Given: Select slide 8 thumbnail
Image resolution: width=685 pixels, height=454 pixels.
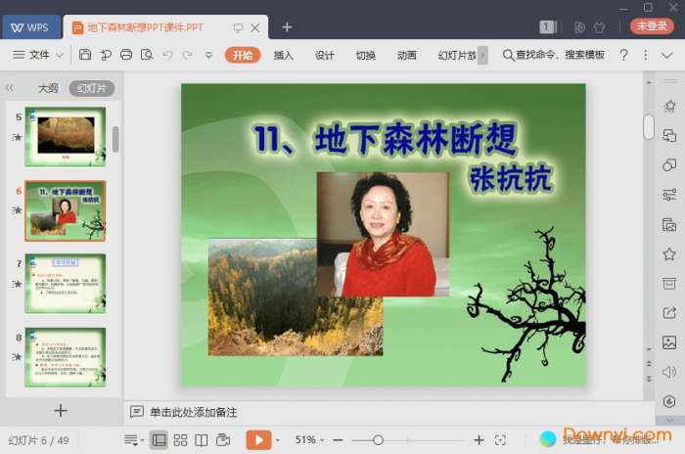Looking at the screenshot, I should click(x=66, y=357).
